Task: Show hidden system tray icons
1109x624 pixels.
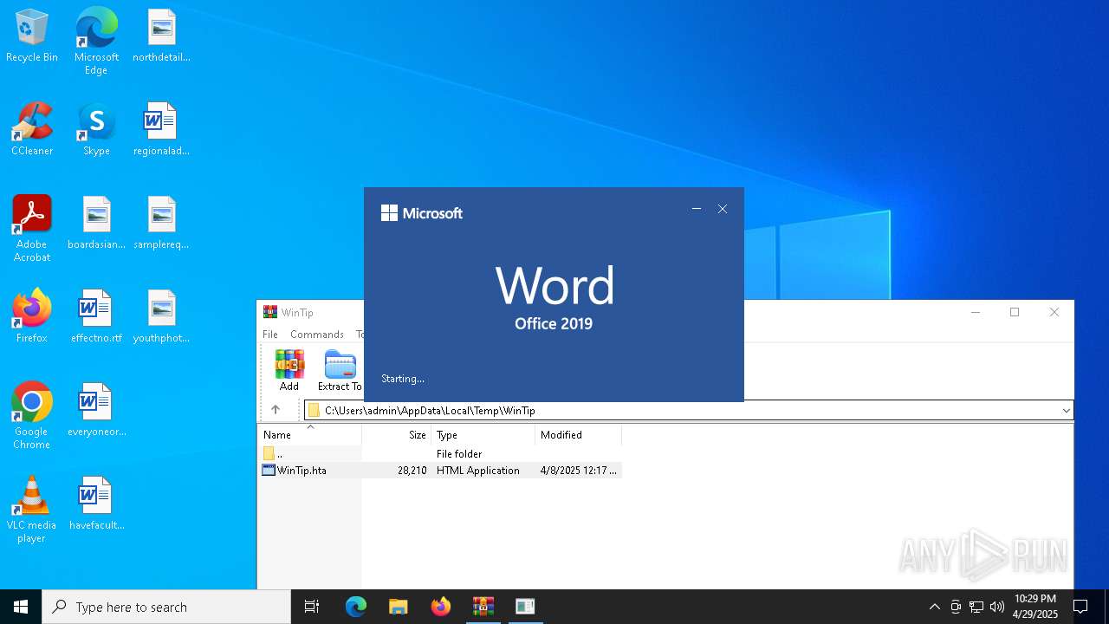Action: point(935,607)
